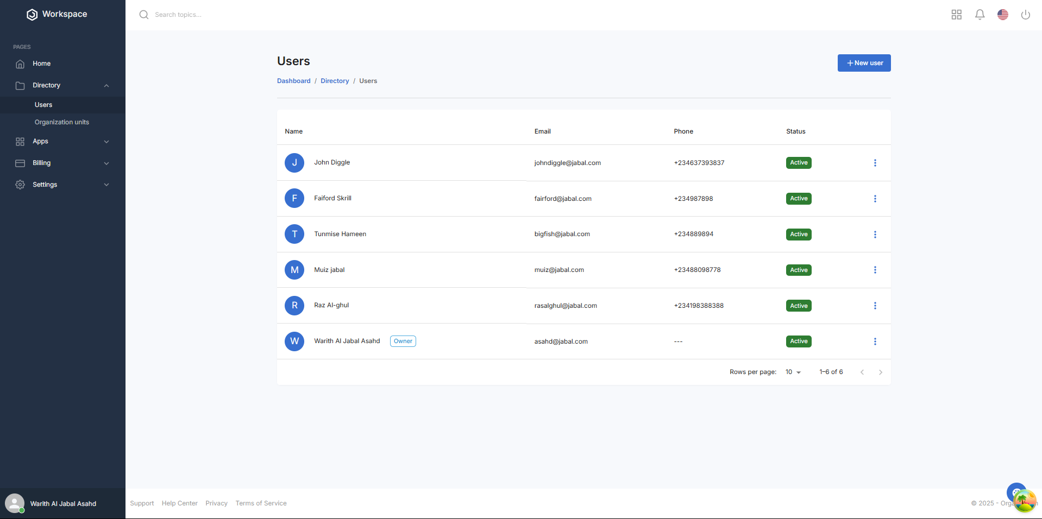Select Organization units in sidebar
The width and height of the screenshot is (1042, 519).
(62, 122)
